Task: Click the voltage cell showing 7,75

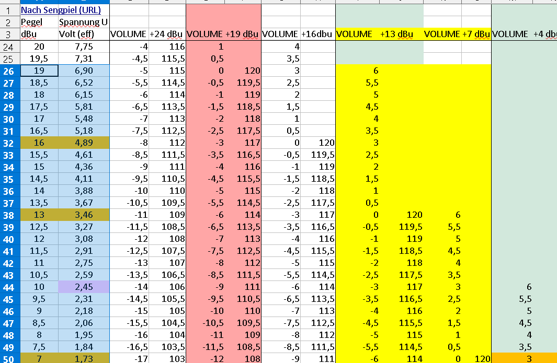Action: pyautogui.click(x=84, y=47)
